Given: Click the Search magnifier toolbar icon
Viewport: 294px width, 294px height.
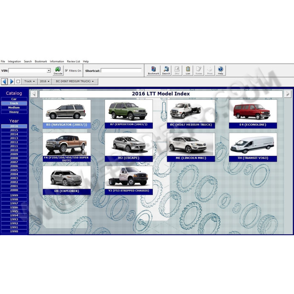Looking at the screenshot, I should point(166,71).
